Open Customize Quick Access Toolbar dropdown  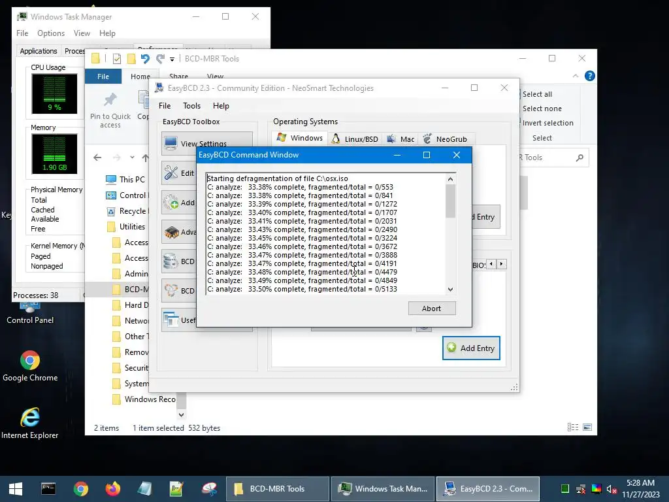coord(172,59)
